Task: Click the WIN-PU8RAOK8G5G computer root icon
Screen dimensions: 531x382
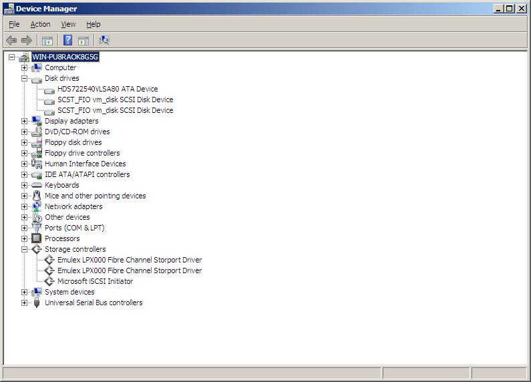Action: (24, 57)
